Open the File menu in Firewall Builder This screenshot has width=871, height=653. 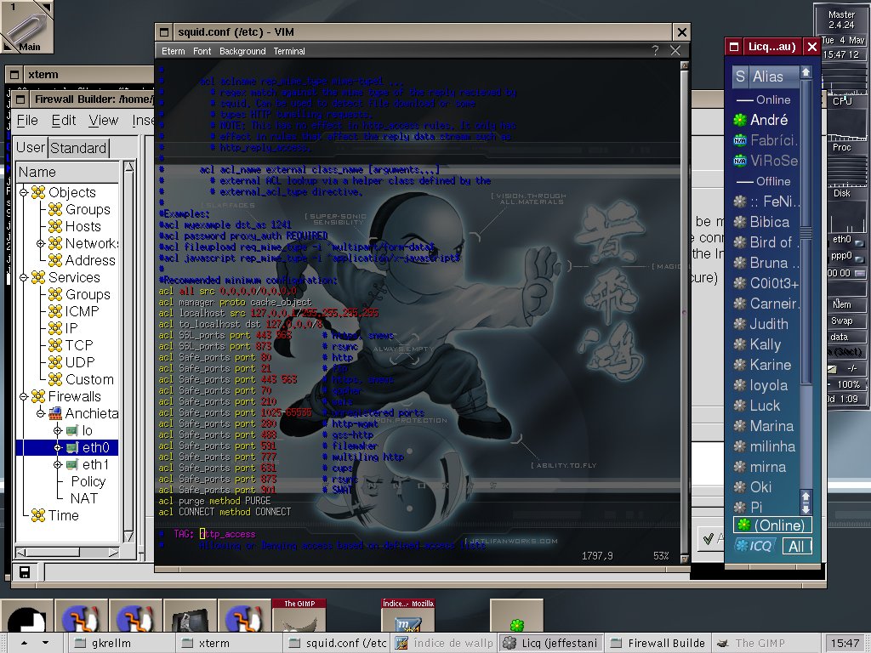click(27, 121)
